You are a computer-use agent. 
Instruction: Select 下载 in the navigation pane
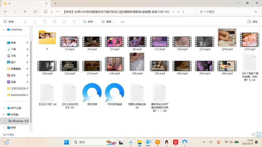(x=13, y=49)
